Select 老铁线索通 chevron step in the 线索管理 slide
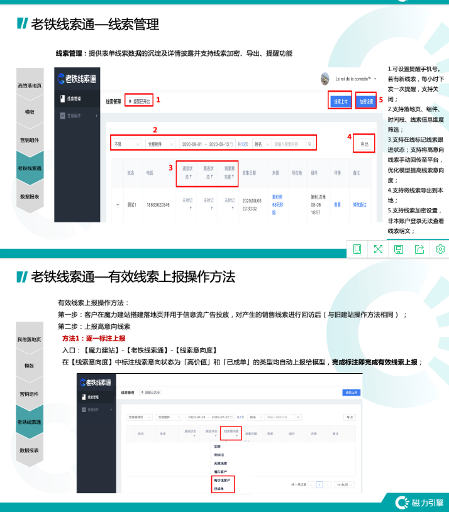This screenshot has width=449, height=512. (x=30, y=168)
